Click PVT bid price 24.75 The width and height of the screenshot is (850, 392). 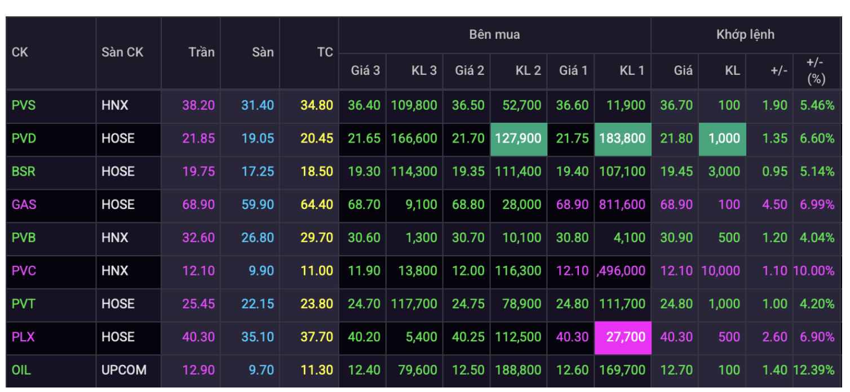click(468, 304)
